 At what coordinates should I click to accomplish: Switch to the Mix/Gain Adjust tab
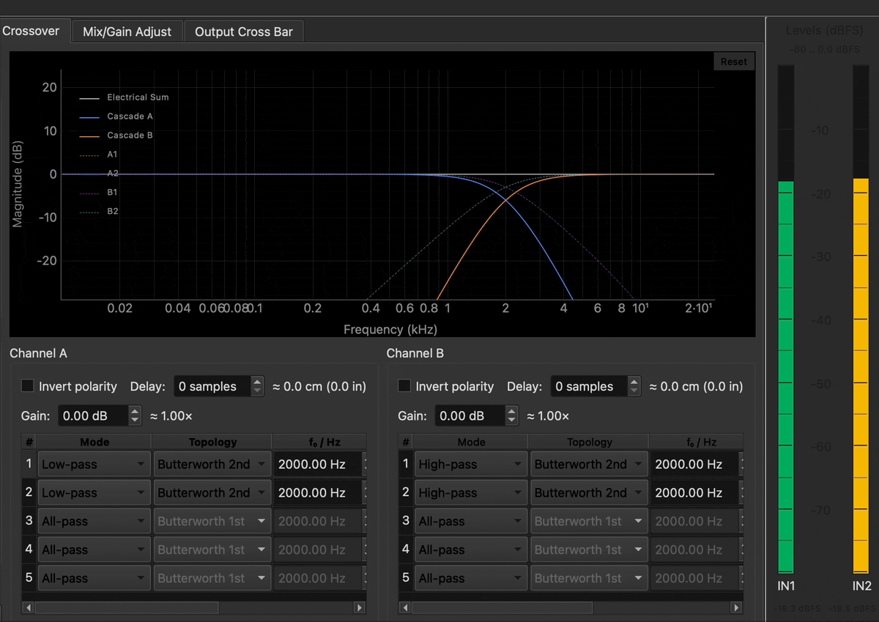[127, 32]
